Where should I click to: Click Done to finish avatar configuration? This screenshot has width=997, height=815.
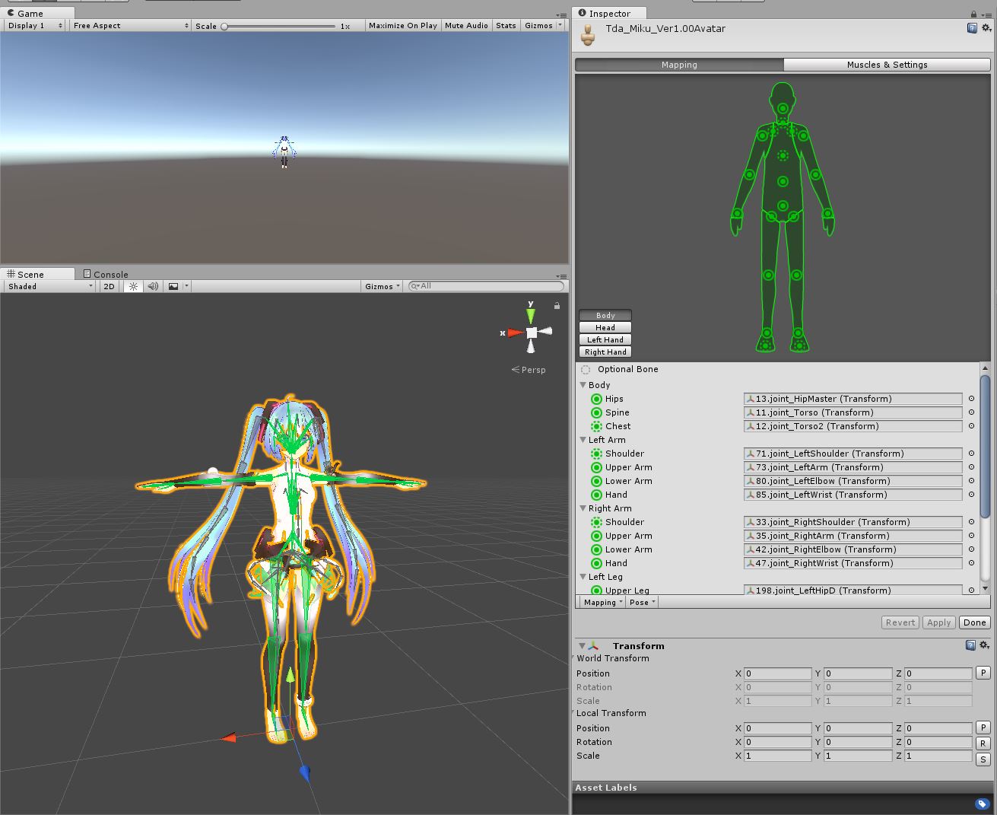click(974, 622)
